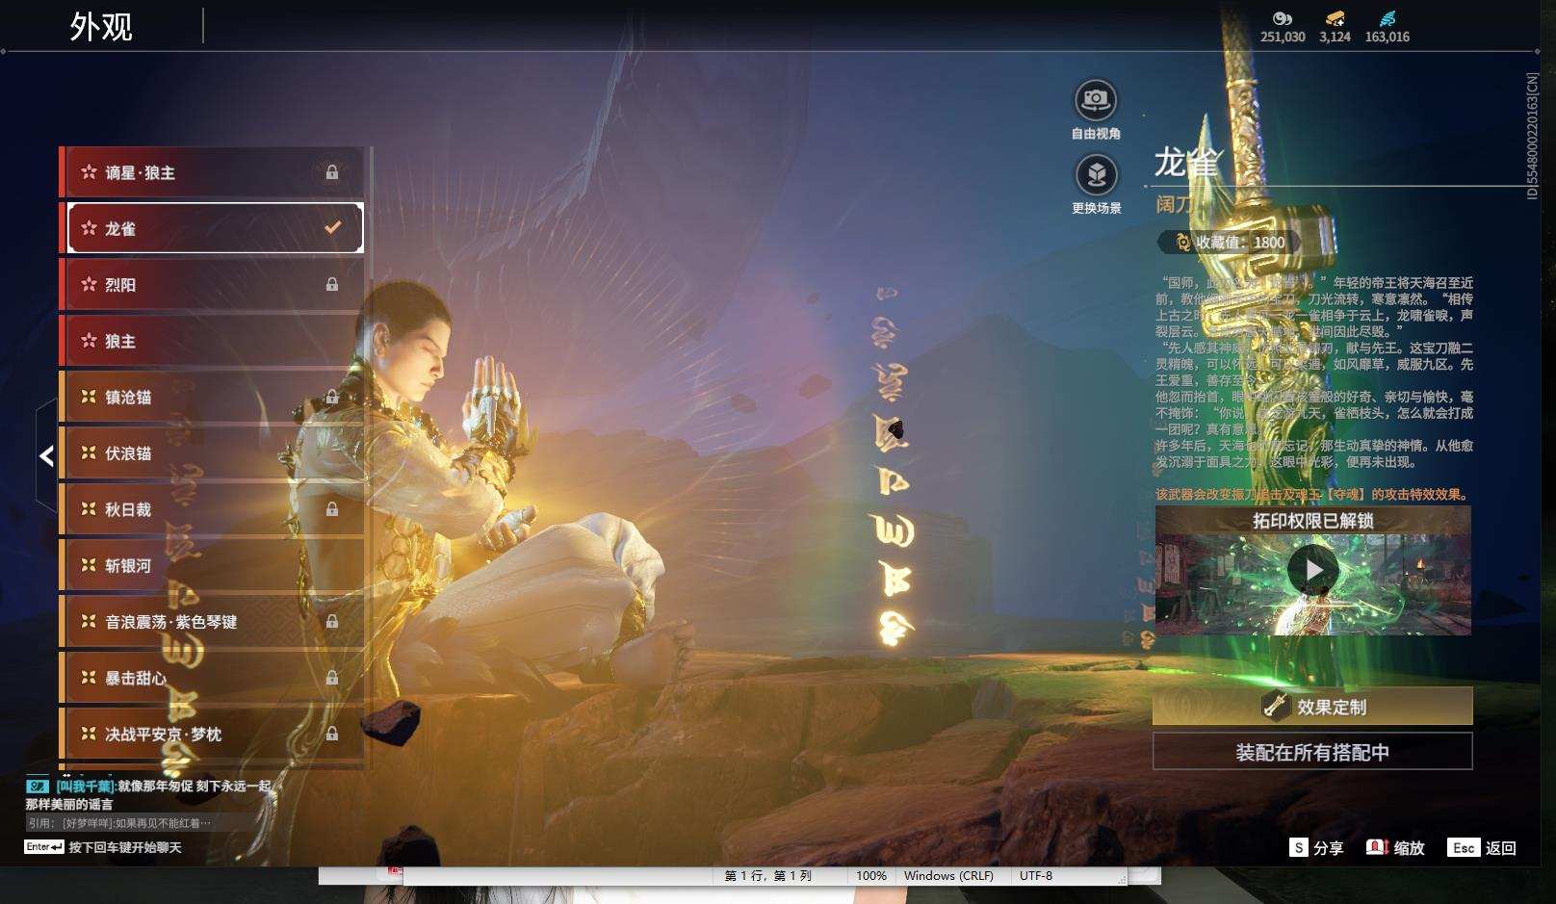This screenshot has height=904, width=1556.
Task: Select the 镇沧锚 skin entry
Action: tap(212, 397)
